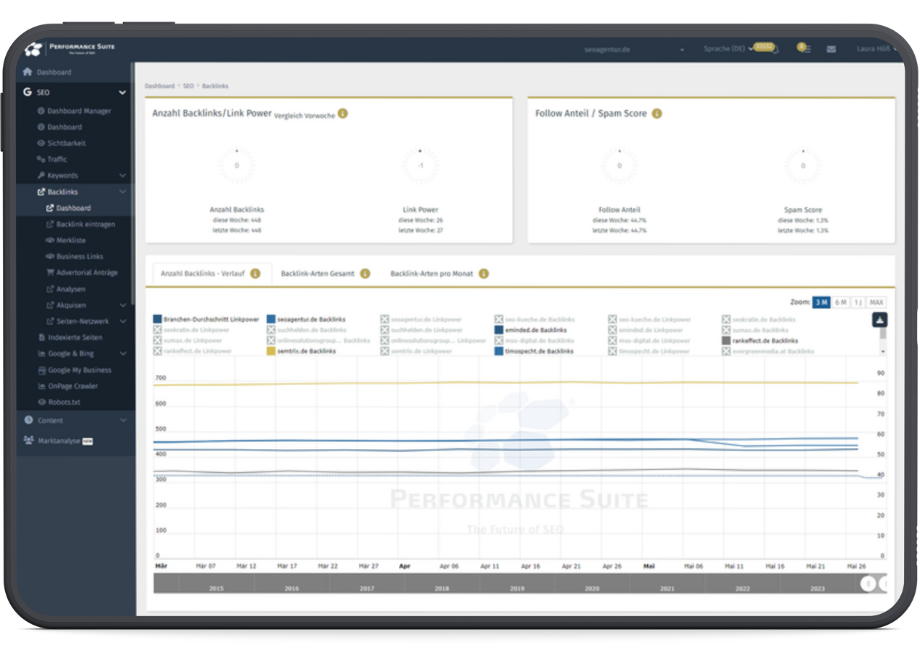Open the mail envelope icon
Image resolution: width=922 pixels, height=665 pixels.
[x=831, y=49]
